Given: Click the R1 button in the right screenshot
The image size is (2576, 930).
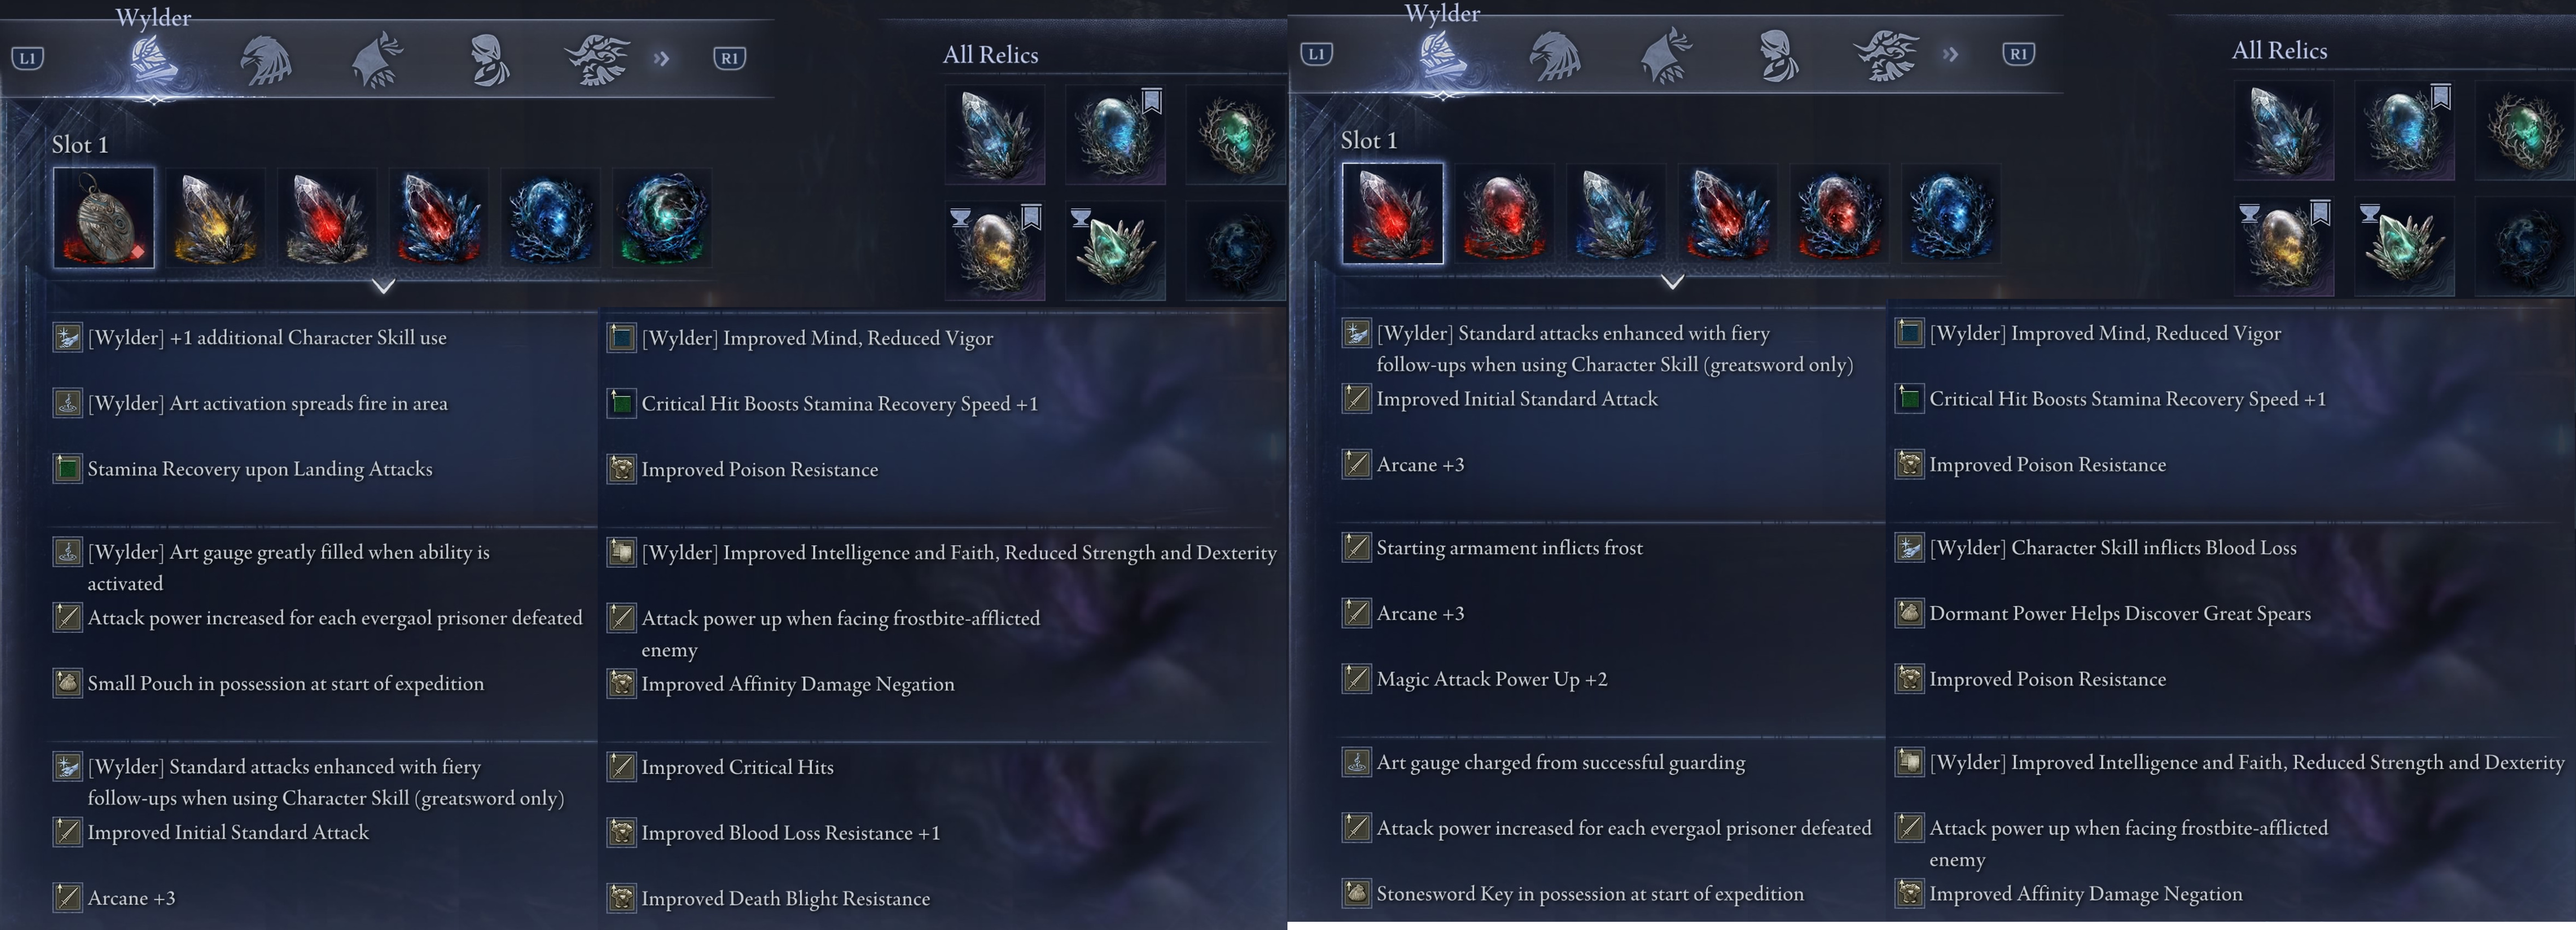Looking at the screenshot, I should [2018, 54].
